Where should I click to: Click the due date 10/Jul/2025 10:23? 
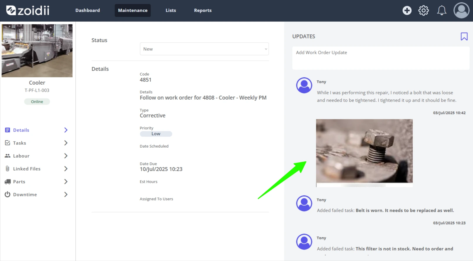(161, 169)
